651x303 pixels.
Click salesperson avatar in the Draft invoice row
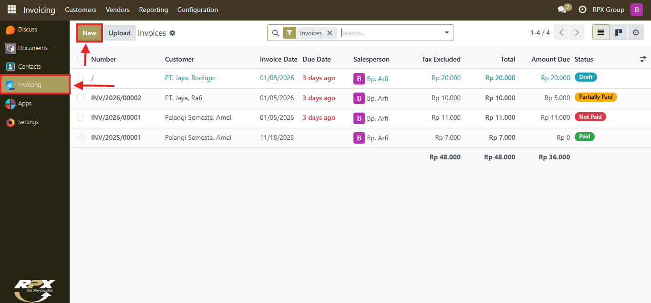click(359, 79)
